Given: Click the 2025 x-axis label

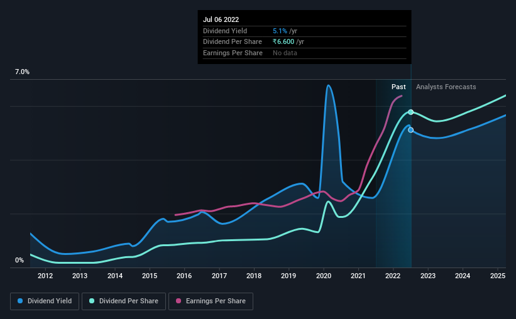Looking at the screenshot, I should tap(498, 276).
